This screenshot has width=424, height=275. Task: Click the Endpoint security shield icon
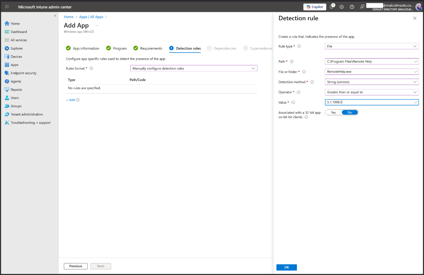click(7, 73)
